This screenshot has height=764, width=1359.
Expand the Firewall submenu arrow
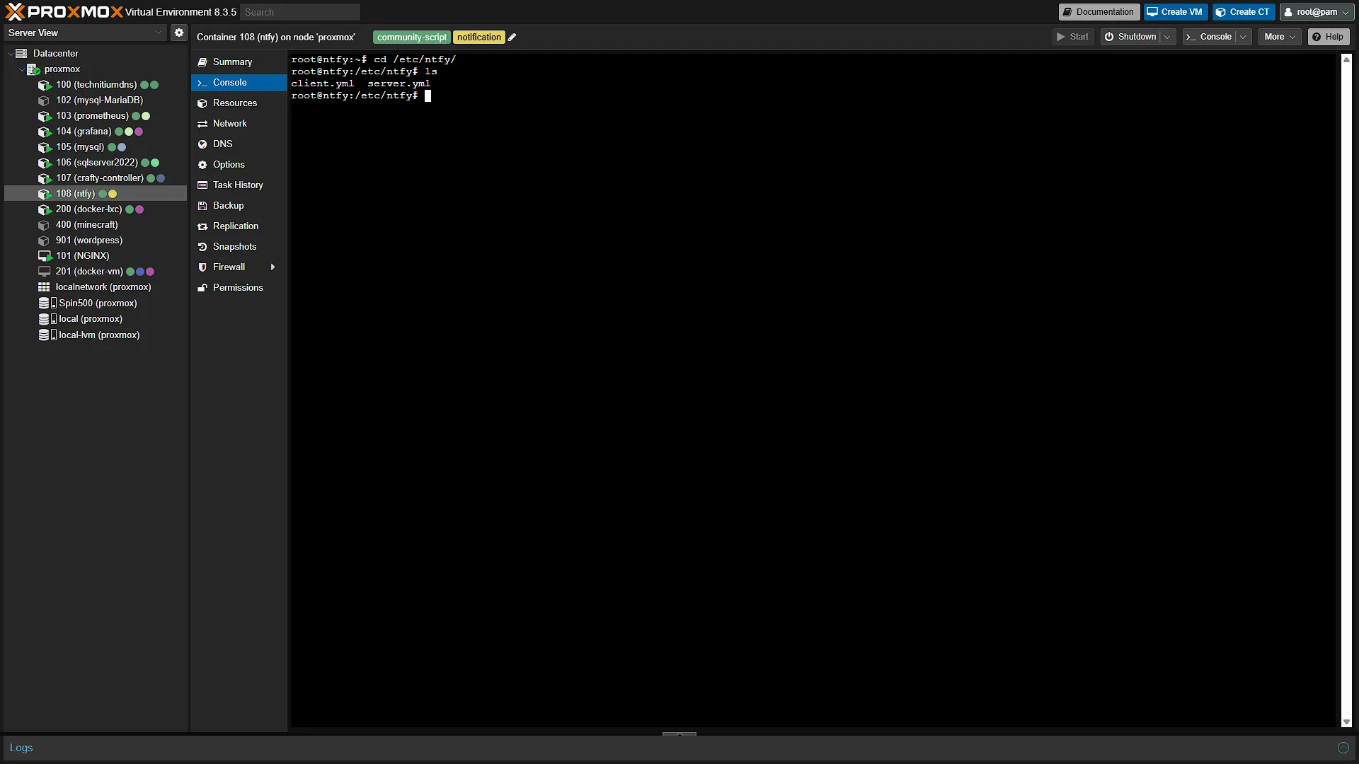[x=273, y=267]
